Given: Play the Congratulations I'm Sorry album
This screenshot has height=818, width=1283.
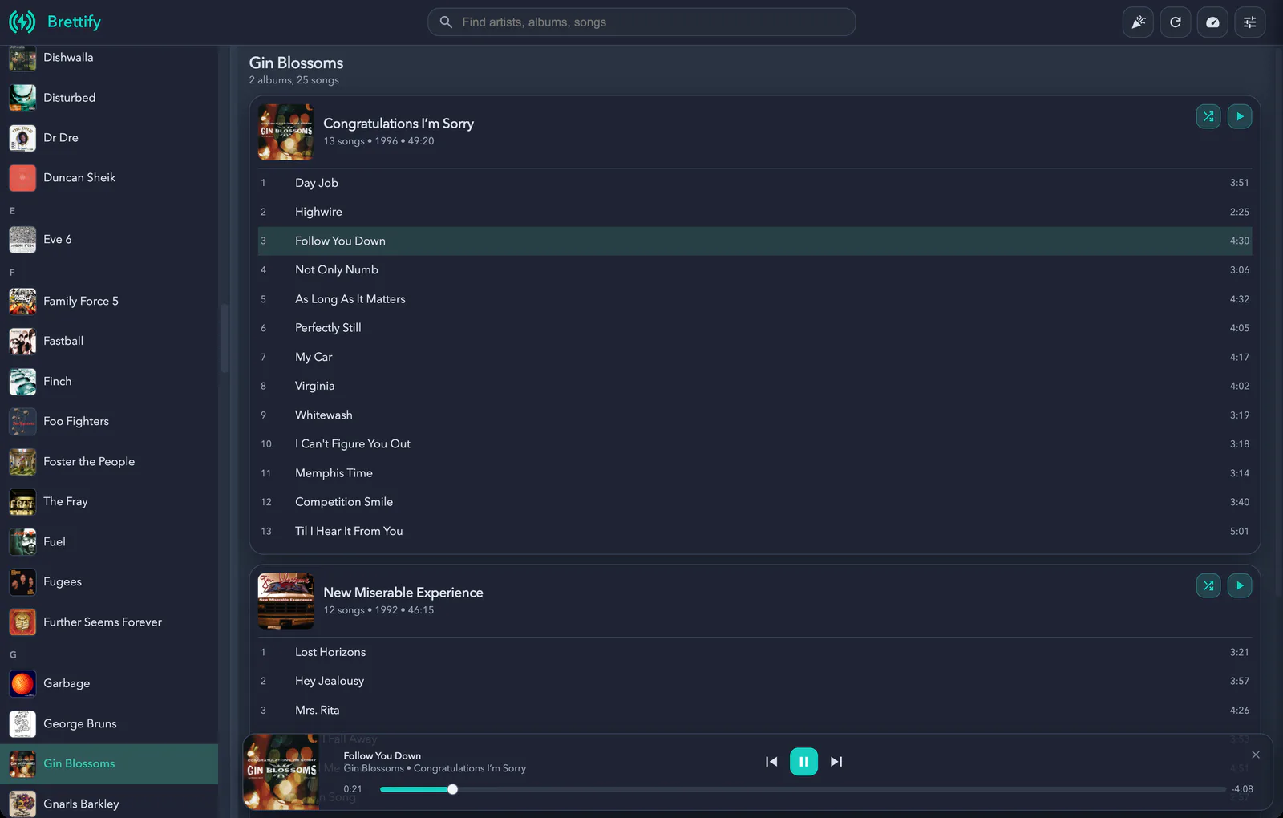Looking at the screenshot, I should pos(1240,116).
